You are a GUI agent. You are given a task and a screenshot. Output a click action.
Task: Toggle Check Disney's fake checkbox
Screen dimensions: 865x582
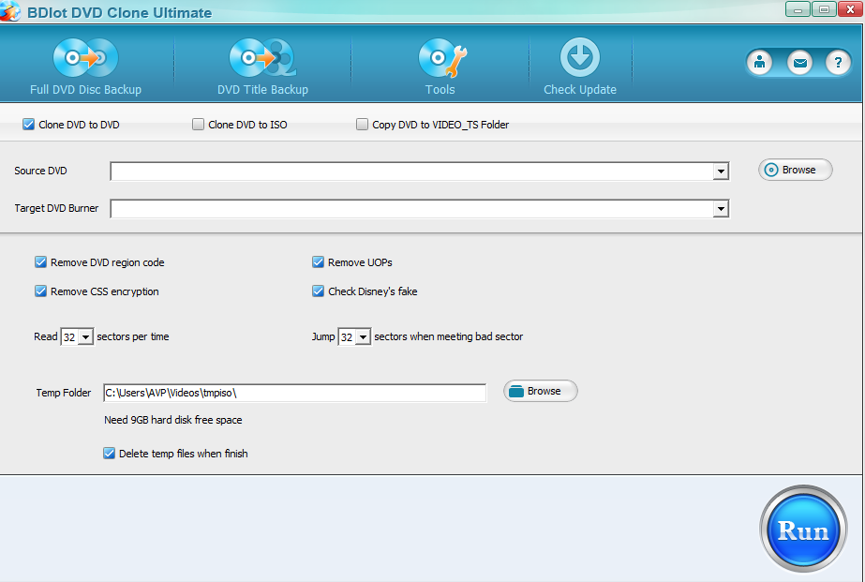point(318,291)
